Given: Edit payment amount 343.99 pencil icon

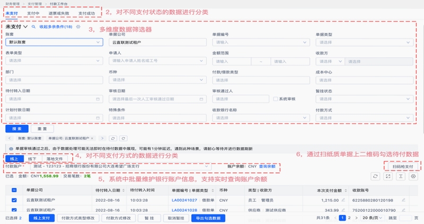Looking at the screenshot, I should click(343, 210).
